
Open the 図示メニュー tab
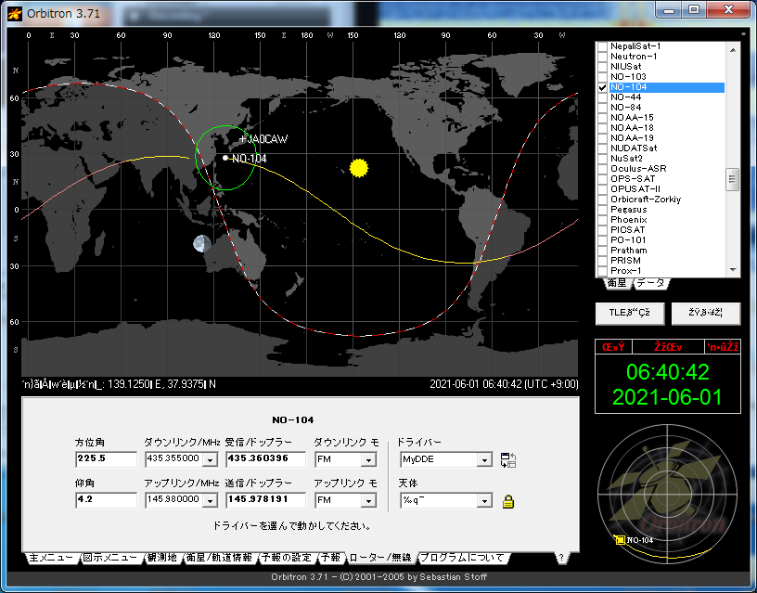(x=110, y=558)
